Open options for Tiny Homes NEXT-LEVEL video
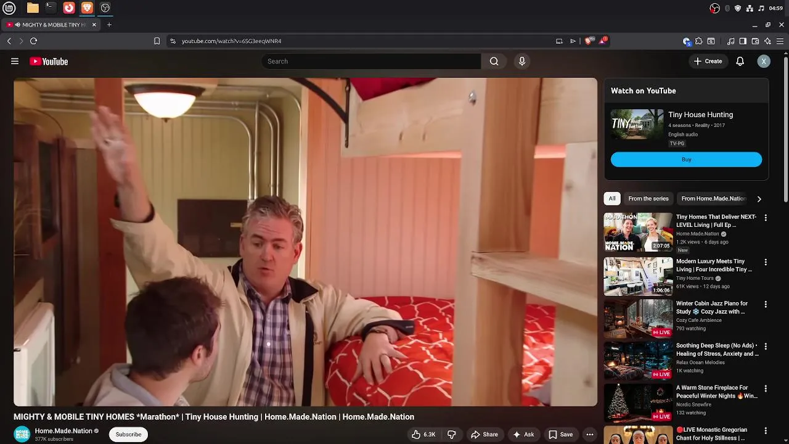Viewport: 789px width, 444px height. [x=766, y=218]
